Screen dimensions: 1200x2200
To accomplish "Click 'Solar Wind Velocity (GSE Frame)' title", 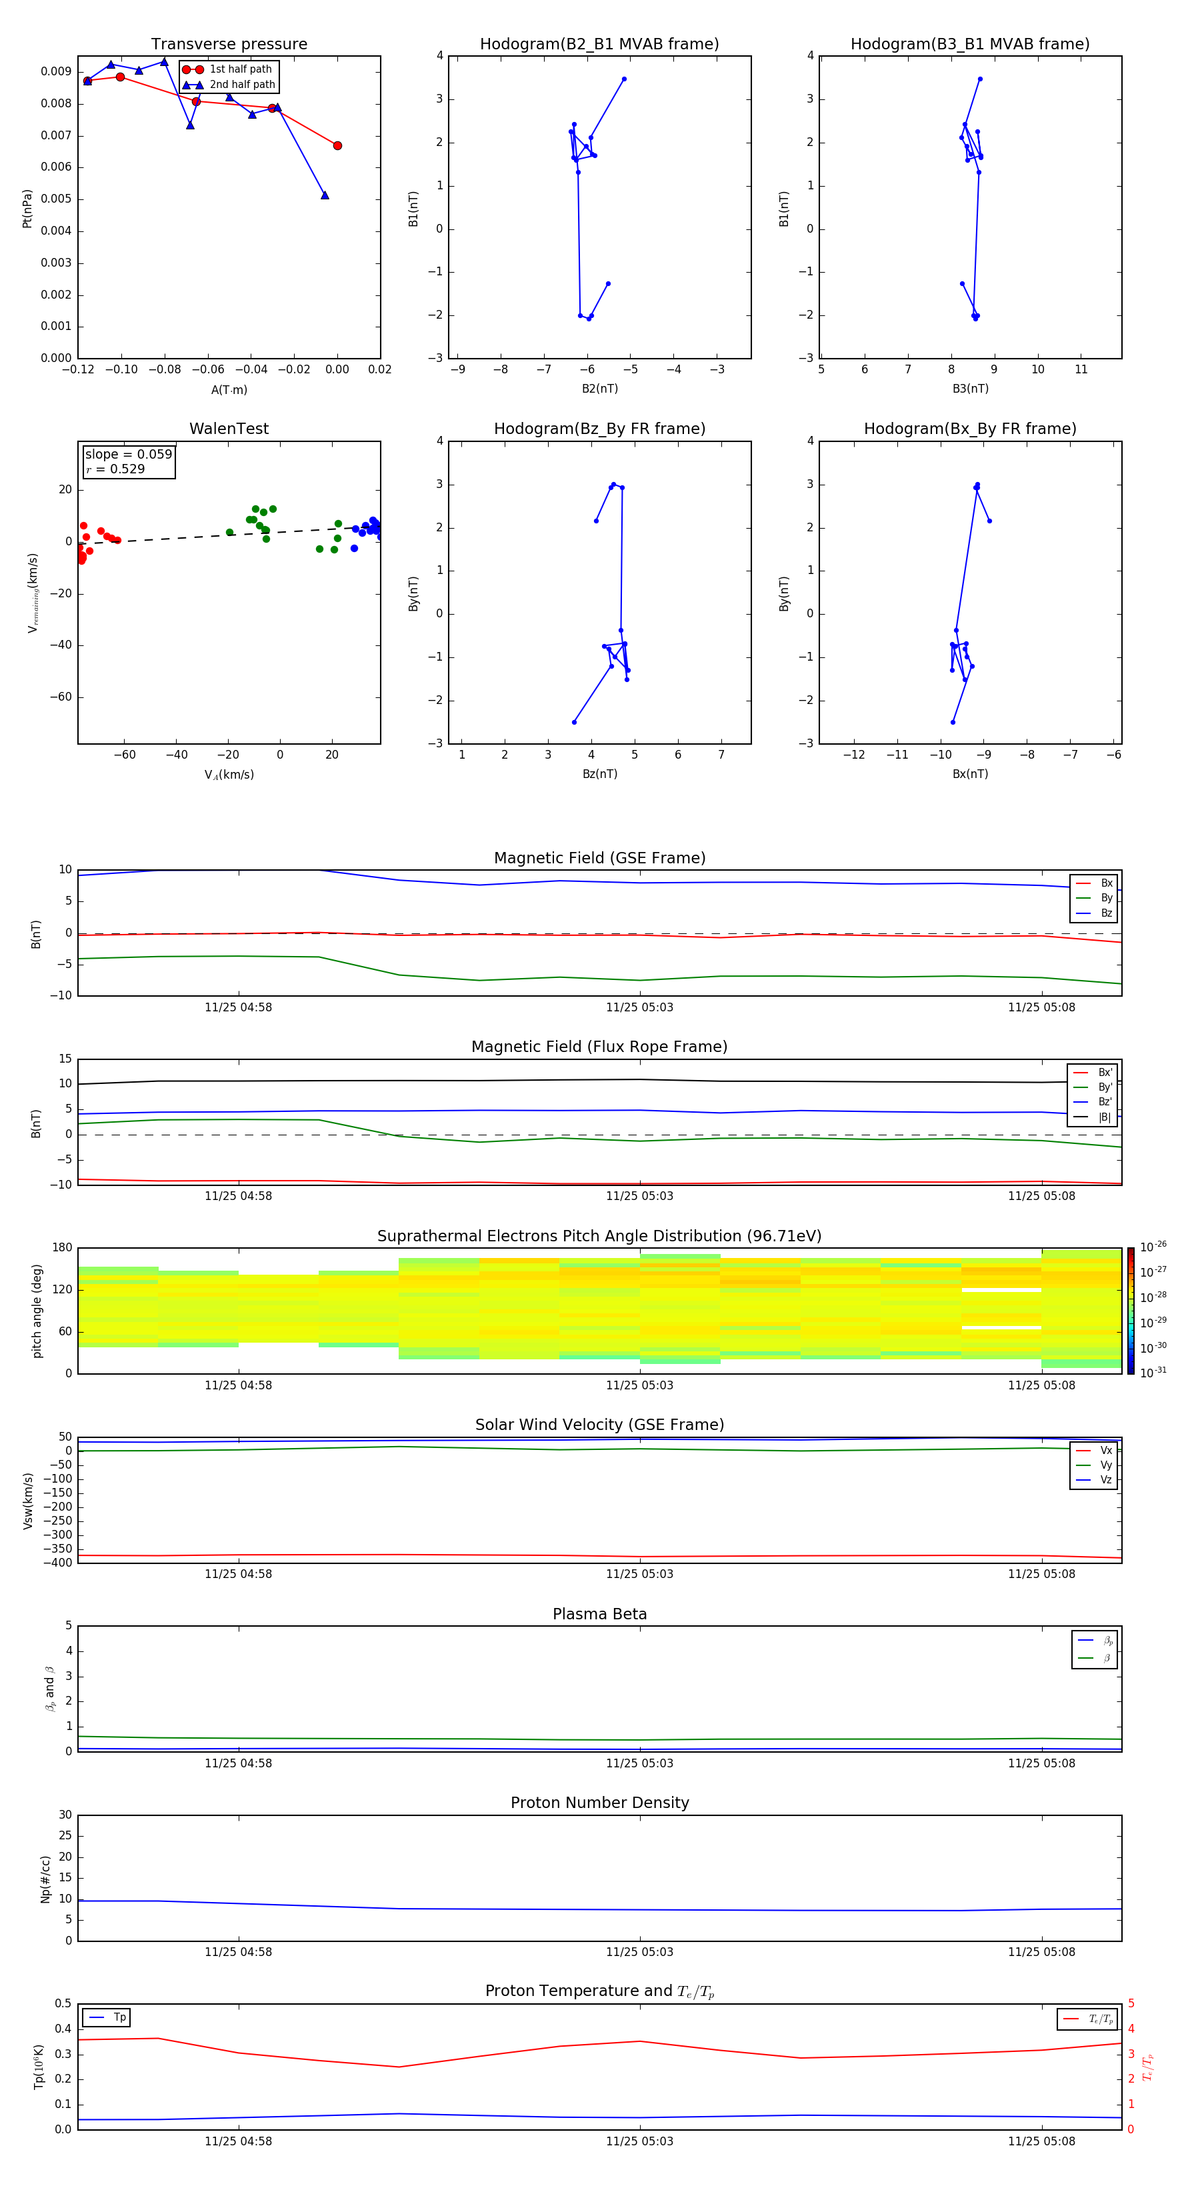I will pyautogui.click(x=599, y=1425).
